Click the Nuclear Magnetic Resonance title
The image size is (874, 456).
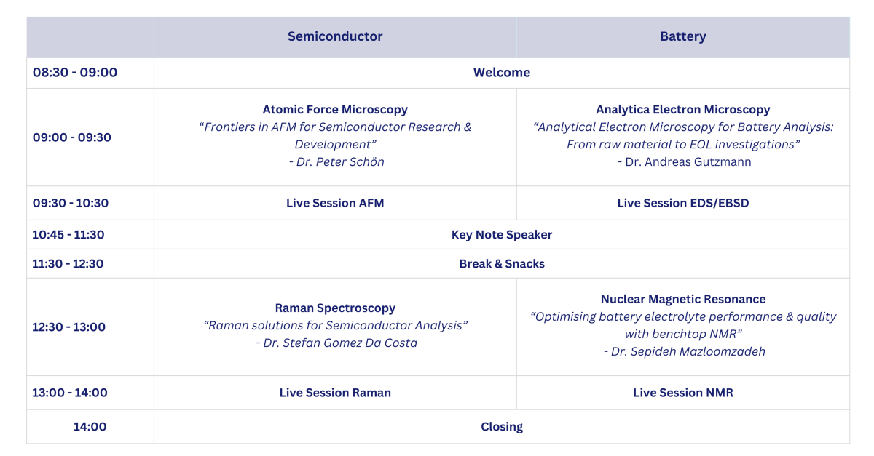[682, 300]
